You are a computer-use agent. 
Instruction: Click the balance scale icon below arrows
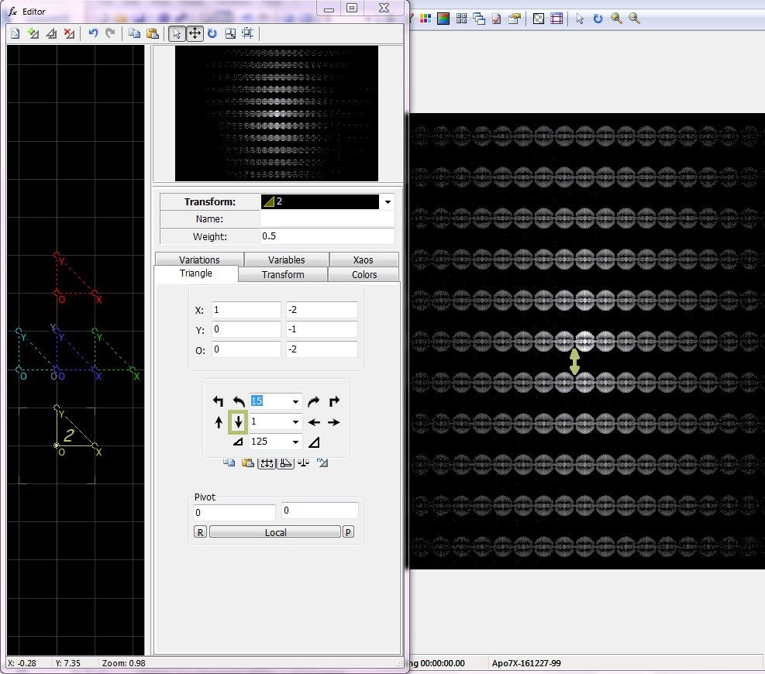tap(304, 463)
